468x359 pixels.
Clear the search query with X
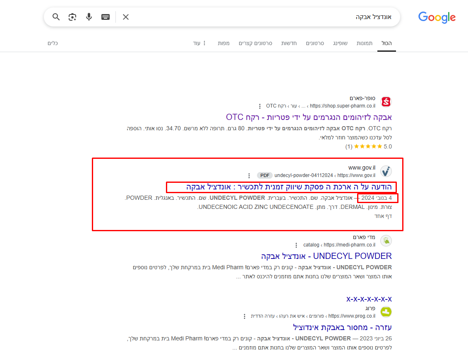tap(126, 17)
